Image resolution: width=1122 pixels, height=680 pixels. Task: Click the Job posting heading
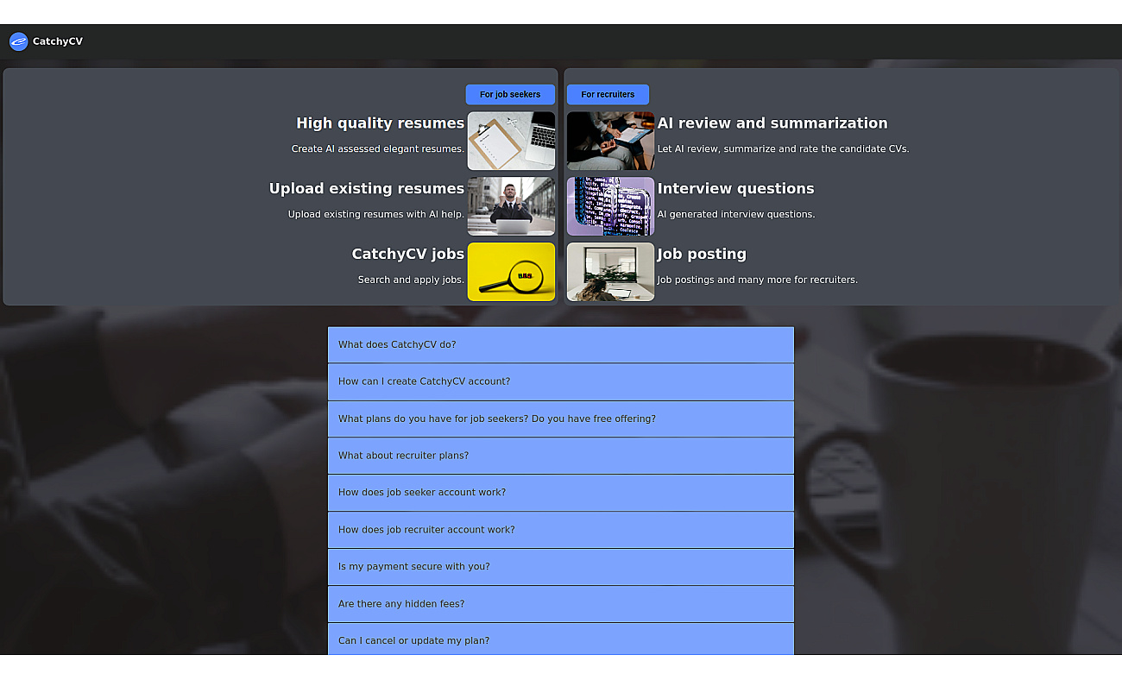[x=702, y=255]
